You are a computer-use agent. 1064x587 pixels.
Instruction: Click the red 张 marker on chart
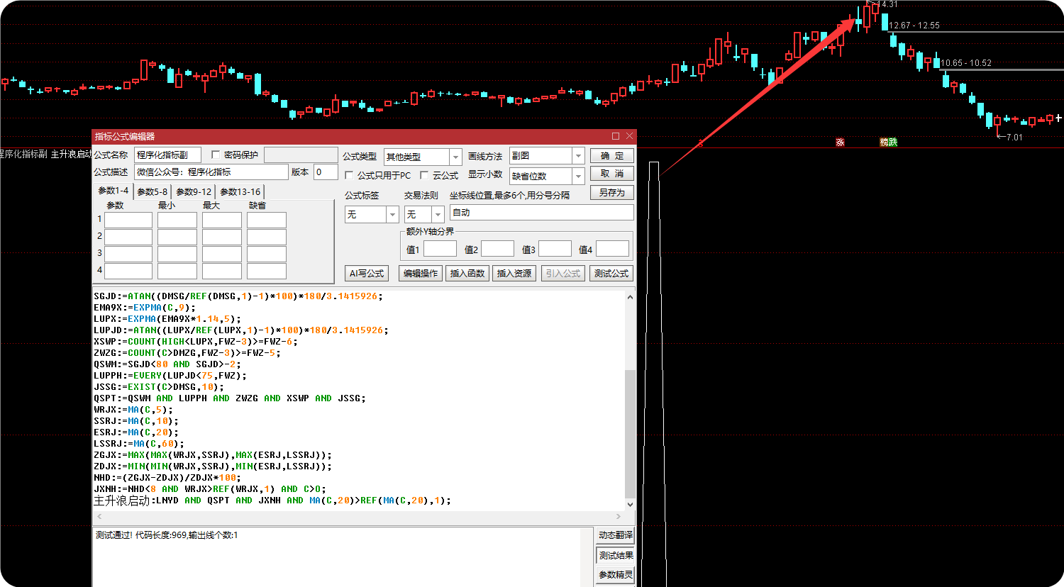click(840, 142)
